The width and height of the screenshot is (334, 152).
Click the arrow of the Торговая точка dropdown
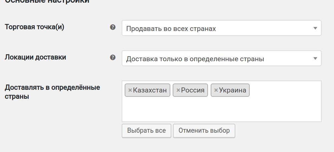(315, 29)
